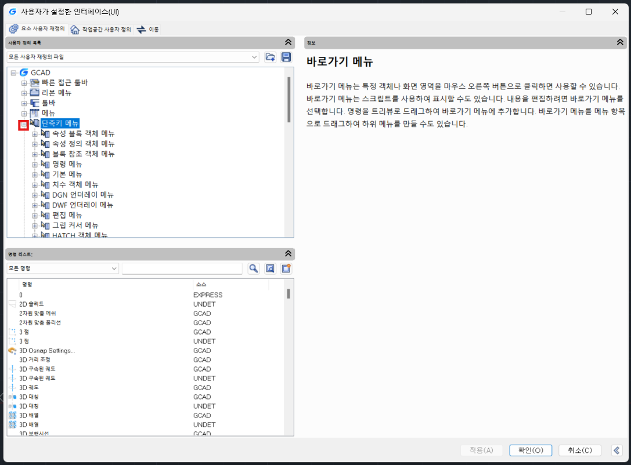Viewport: 631px width, 465px height.
Task: Click the save customization floppy disk icon
Action: coord(286,57)
